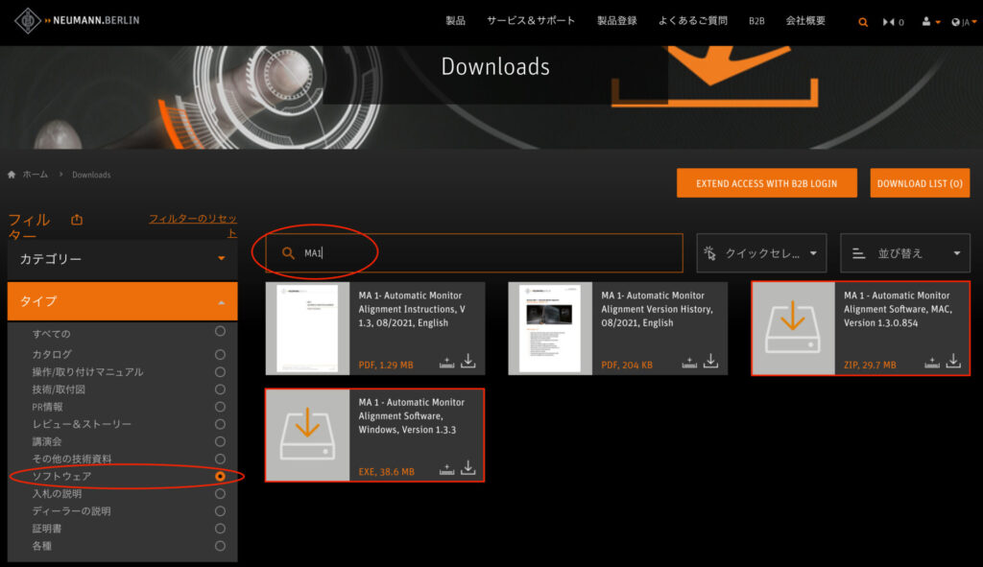Image resolution: width=983 pixels, height=567 pixels.
Task: Select the 証明書 filter
Action: 220,529
